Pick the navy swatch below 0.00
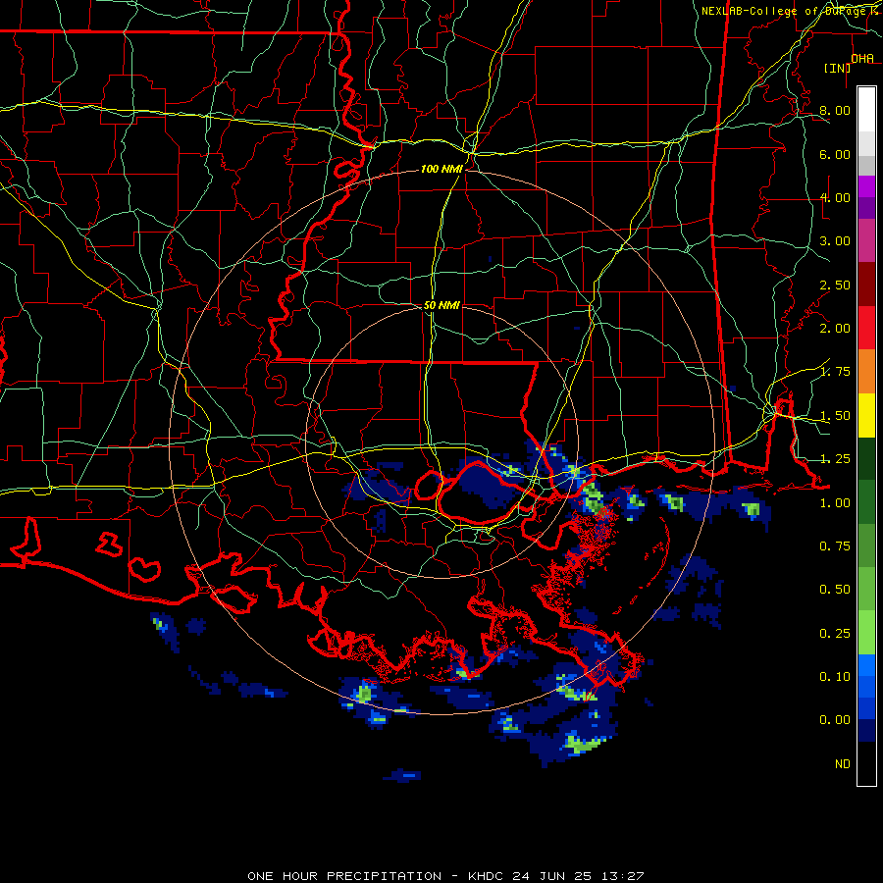This screenshot has height=883, width=883. point(866,730)
